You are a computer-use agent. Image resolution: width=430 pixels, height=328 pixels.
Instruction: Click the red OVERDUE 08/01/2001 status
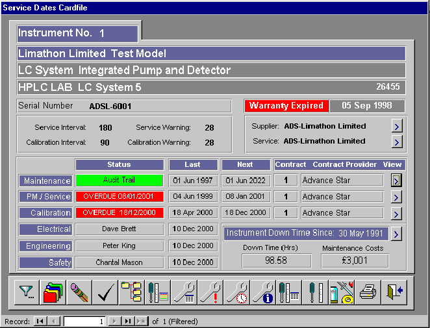[120, 196]
